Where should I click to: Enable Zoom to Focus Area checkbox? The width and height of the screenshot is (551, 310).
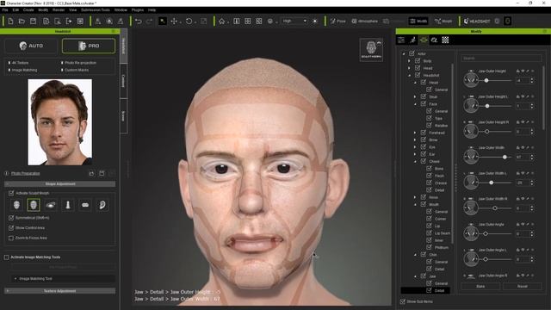pos(11,238)
